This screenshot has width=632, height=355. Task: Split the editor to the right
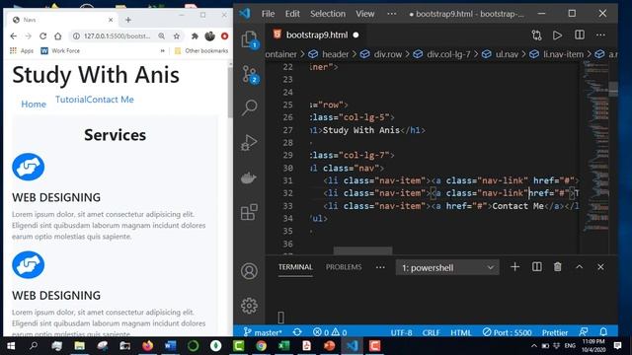point(580,35)
